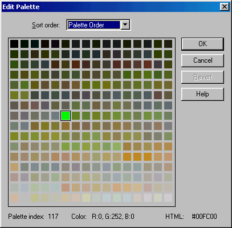Image resolution: width=232 pixels, height=228 pixels.
Task: Select the swatch directly below bright green
Action: [66, 126]
